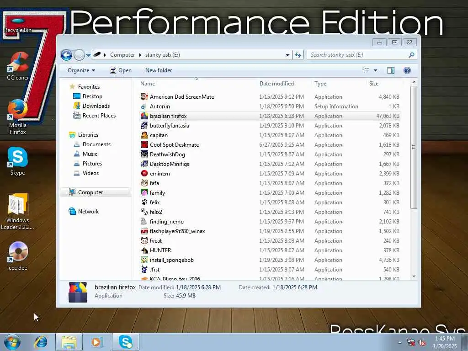Click the New folder button

tap(159, 70)
